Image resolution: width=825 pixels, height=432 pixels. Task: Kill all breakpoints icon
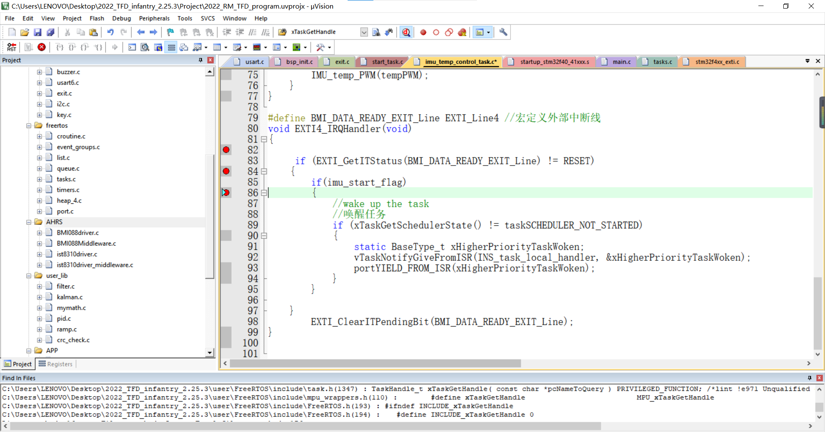[462, 32]
